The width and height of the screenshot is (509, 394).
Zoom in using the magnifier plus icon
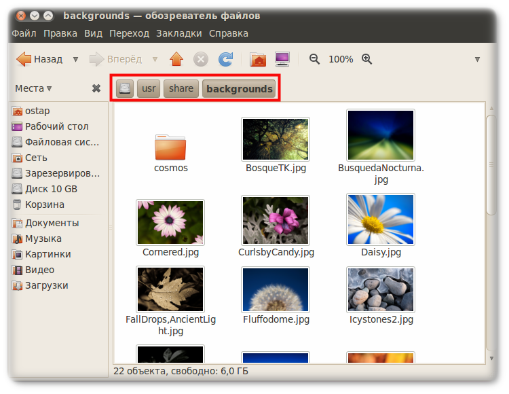click(367, 59)
